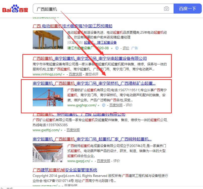This screenshot has height=189, width=203.
Task: Open 百度快照 for www.gxghqz.com
Action: click(x=116, y=105)
